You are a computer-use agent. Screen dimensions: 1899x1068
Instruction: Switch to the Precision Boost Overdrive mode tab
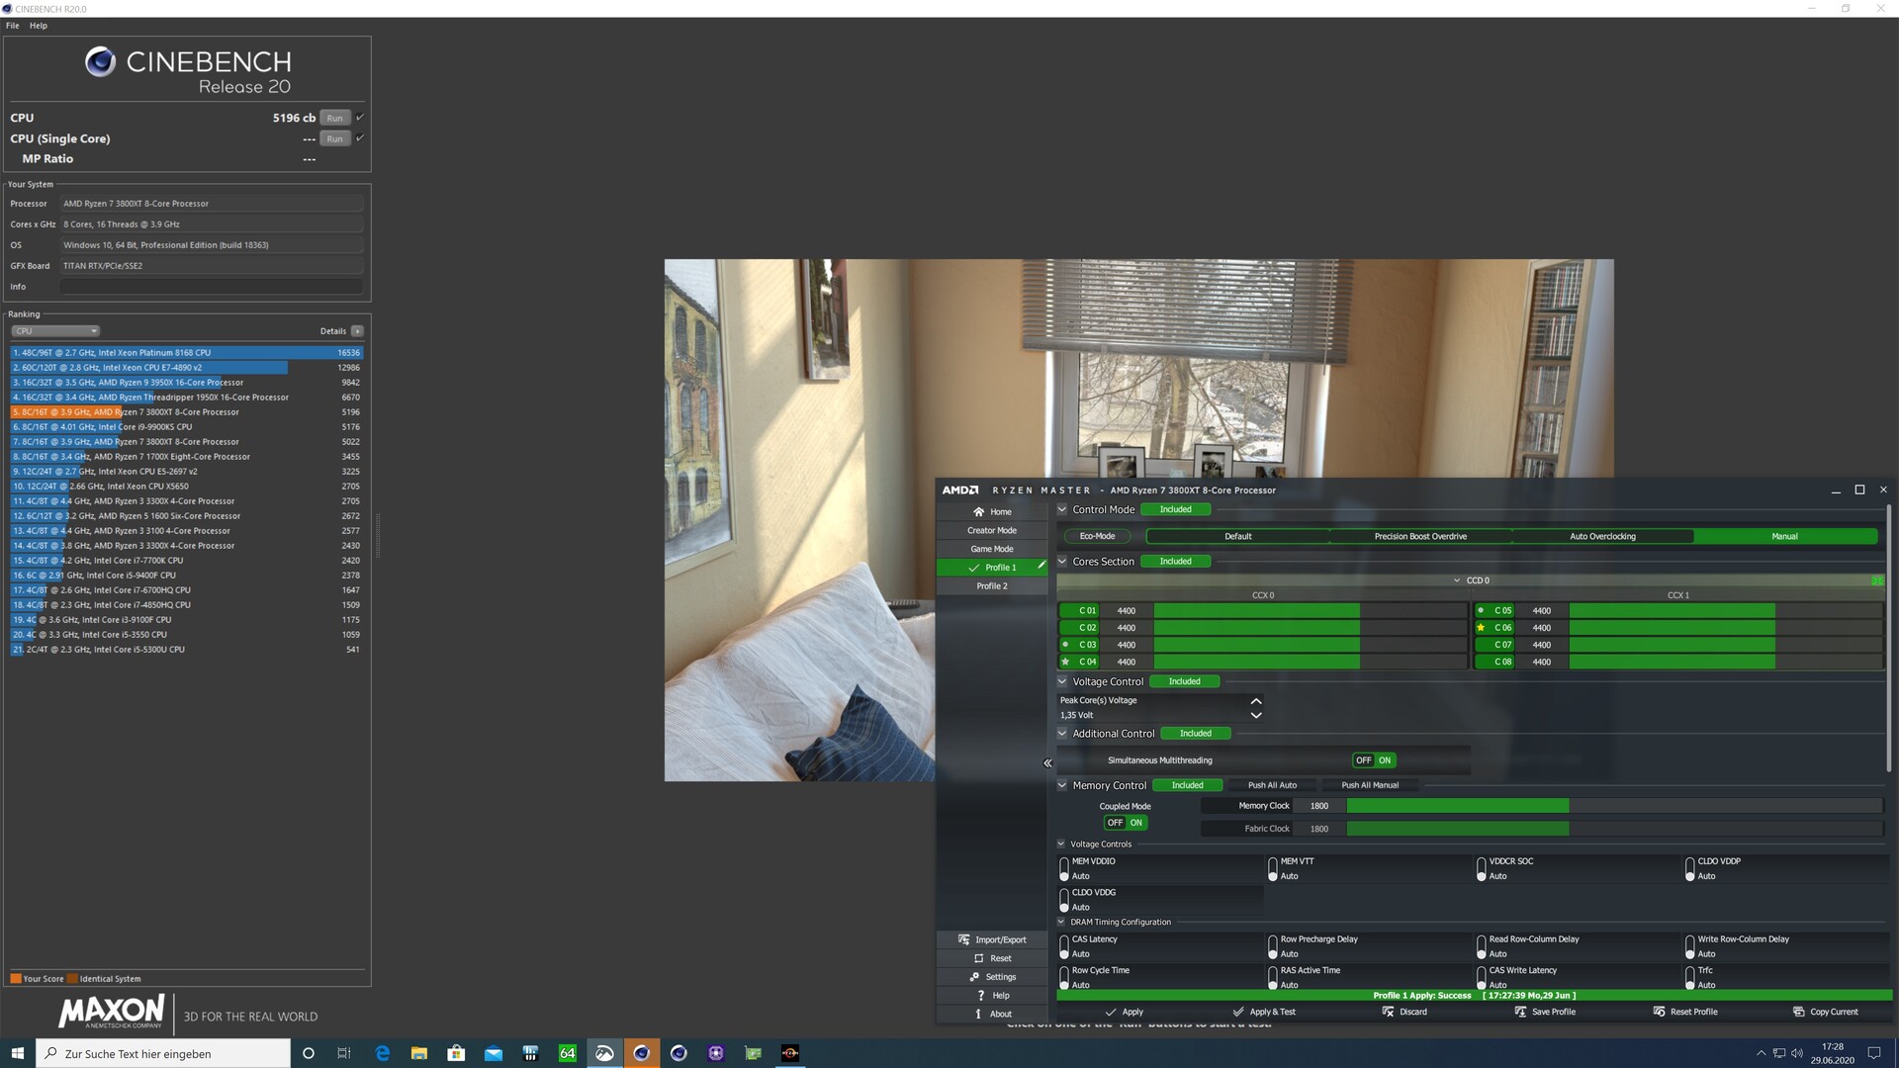[x=1420, y=537]
